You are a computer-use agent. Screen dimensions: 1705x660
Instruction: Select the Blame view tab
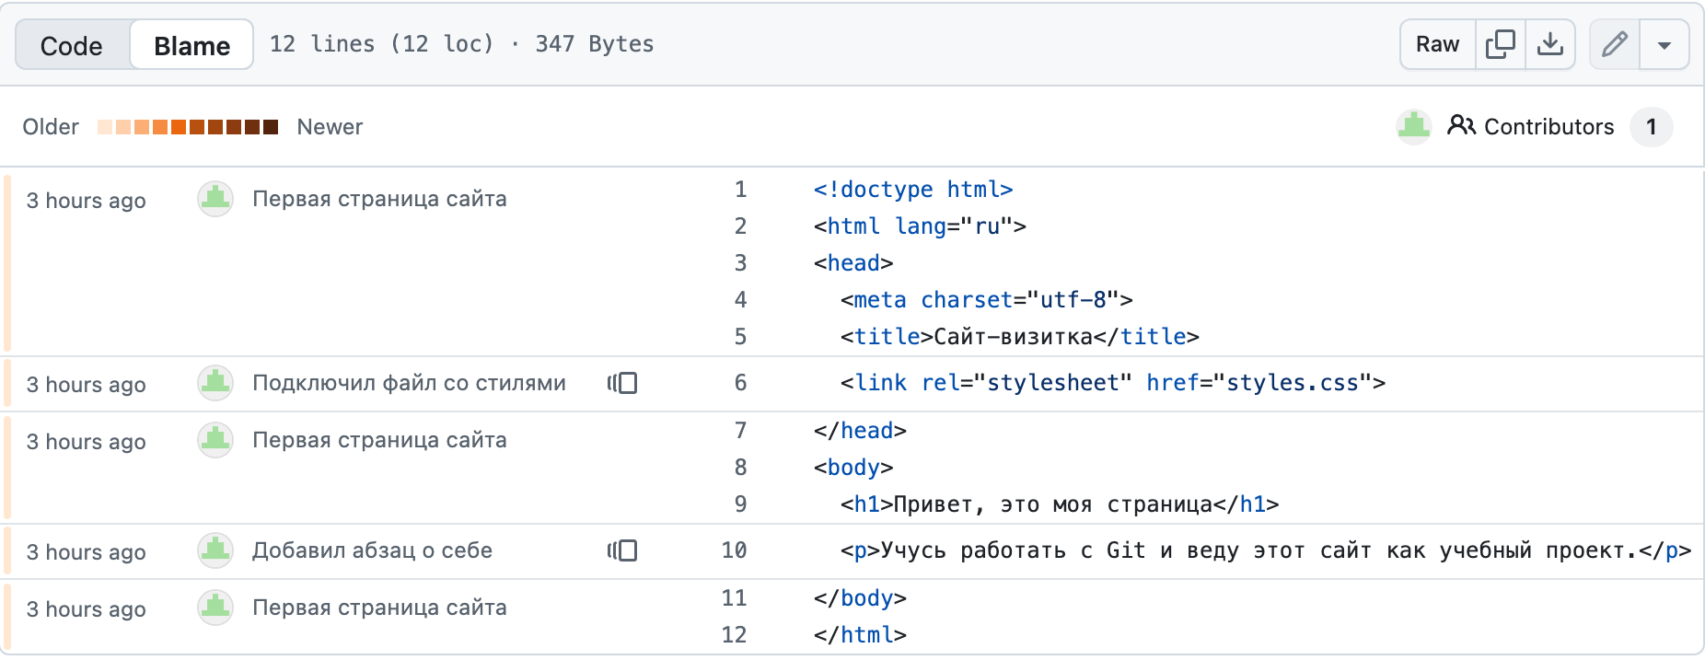191,45
